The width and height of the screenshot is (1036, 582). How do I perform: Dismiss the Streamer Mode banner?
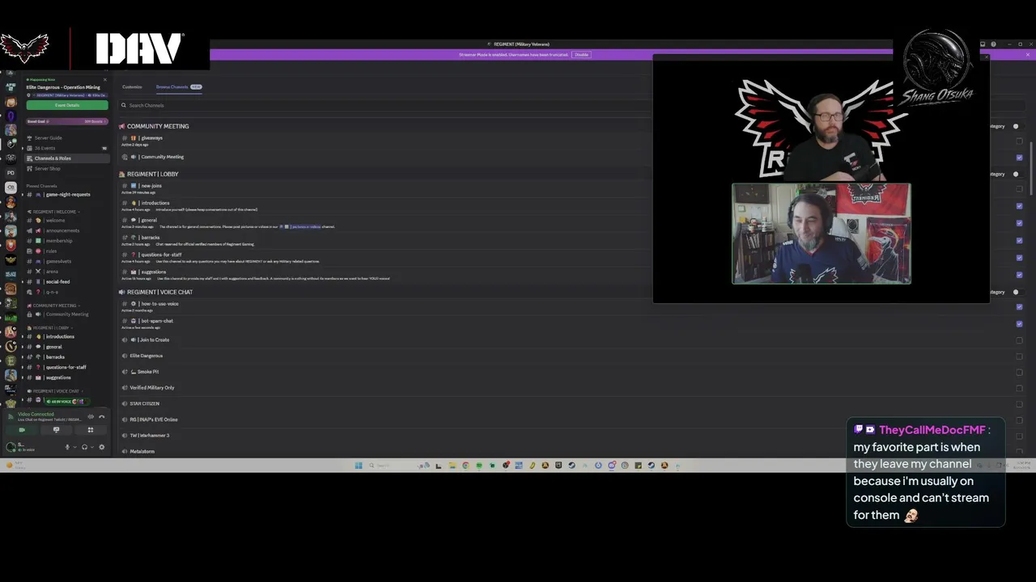1027,54
